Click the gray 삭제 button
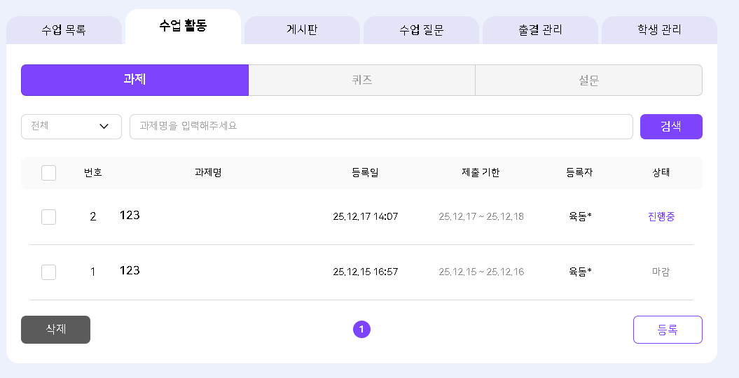 coord(55,330)
